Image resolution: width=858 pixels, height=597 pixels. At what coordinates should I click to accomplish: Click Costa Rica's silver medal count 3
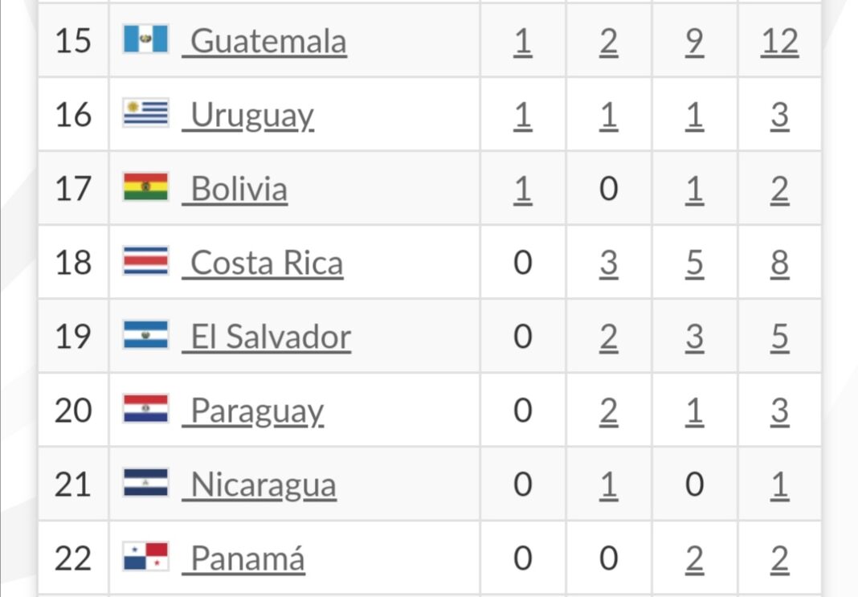[x=608, y=264]
